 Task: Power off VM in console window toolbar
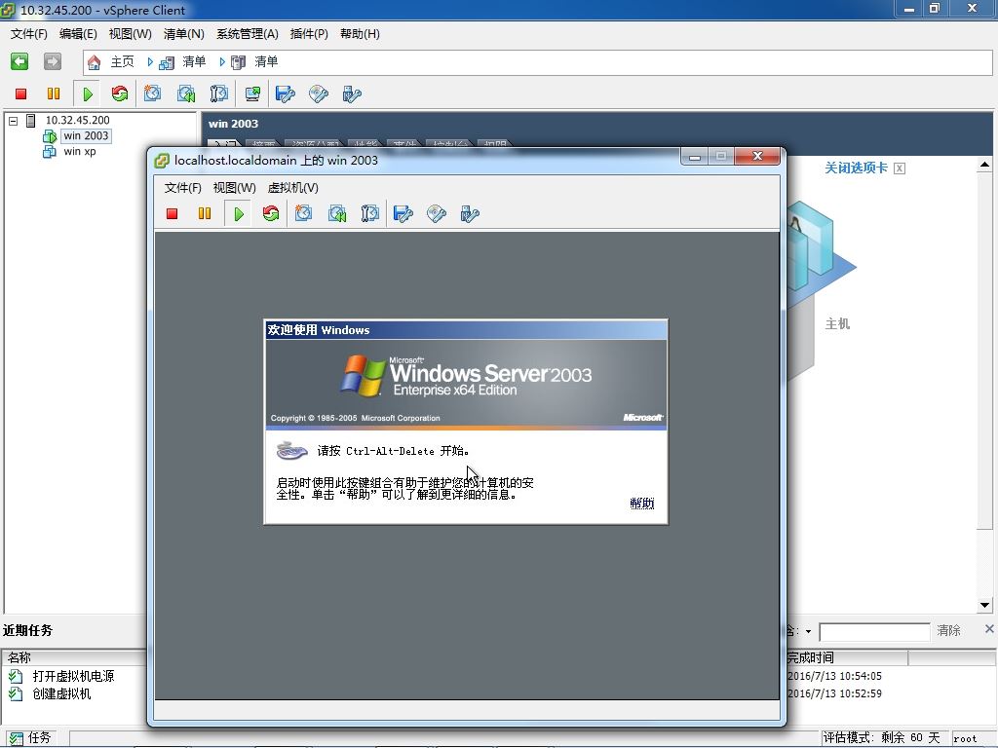[x=172, y=213]
